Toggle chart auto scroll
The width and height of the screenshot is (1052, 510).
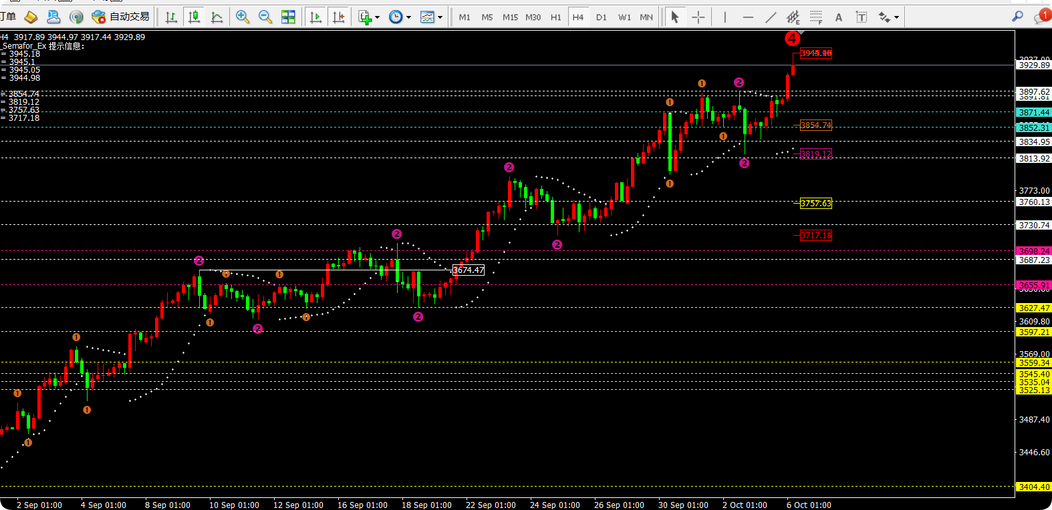click(316, 17)
